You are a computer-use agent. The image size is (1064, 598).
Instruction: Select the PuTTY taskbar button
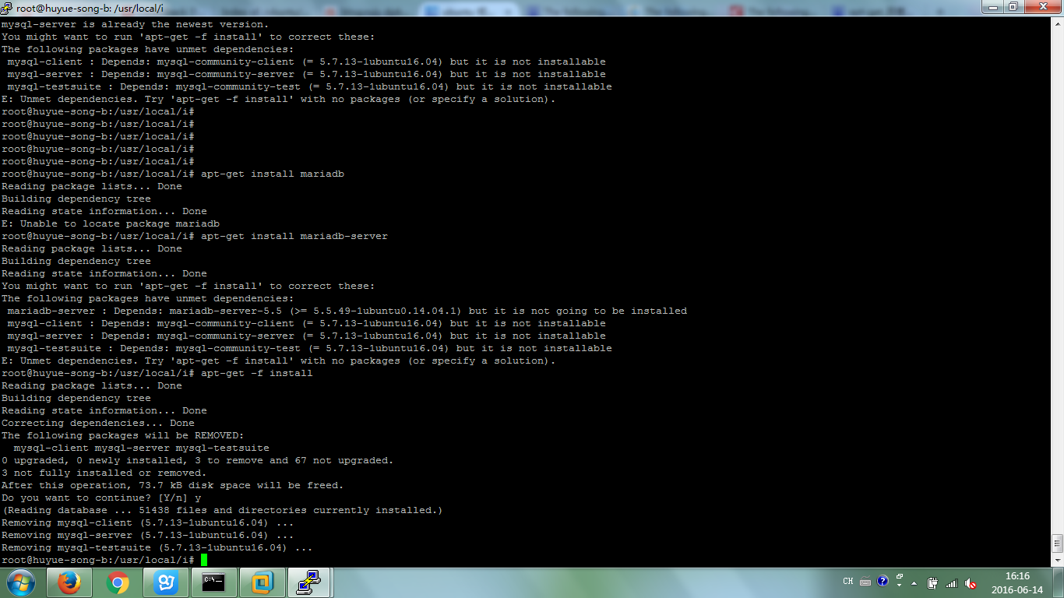(x=311, y=582)
